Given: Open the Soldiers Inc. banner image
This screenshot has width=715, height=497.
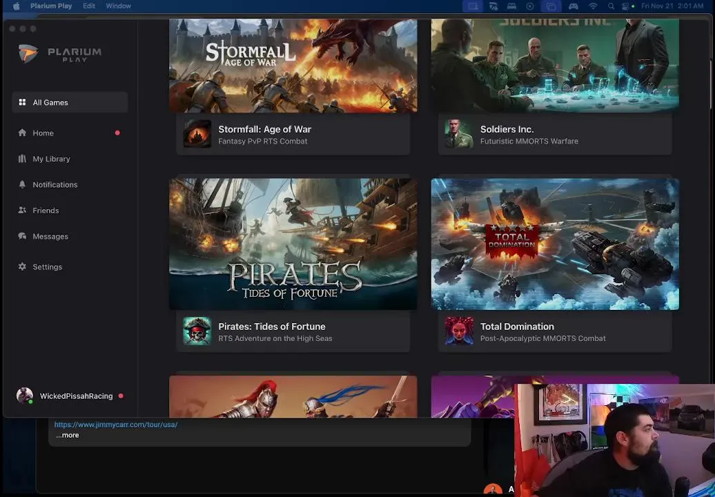Looking at the screenshot, I should (555, 66).
